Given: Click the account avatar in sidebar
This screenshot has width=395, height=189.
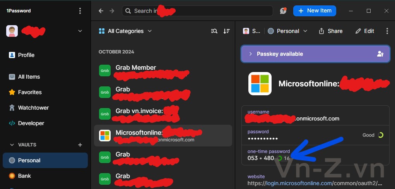Looking at the screenshot, I should (12, 31).
